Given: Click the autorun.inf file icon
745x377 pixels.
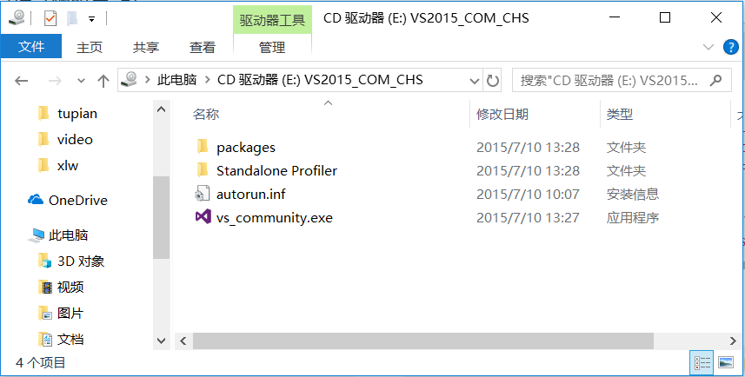Looking at the screenshot, I should pos(202,194).
